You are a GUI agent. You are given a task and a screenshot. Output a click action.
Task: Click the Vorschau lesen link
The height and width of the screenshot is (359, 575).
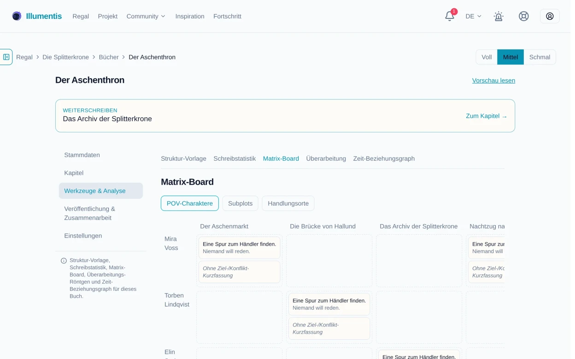click(x=493, y=81)
